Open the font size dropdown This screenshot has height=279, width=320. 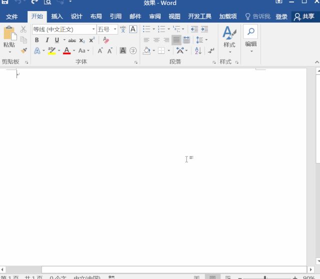115,29
